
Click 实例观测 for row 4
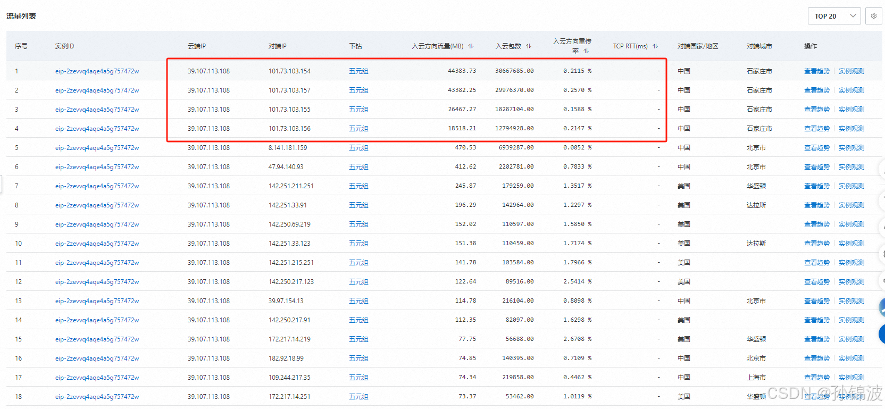[851, 129]
